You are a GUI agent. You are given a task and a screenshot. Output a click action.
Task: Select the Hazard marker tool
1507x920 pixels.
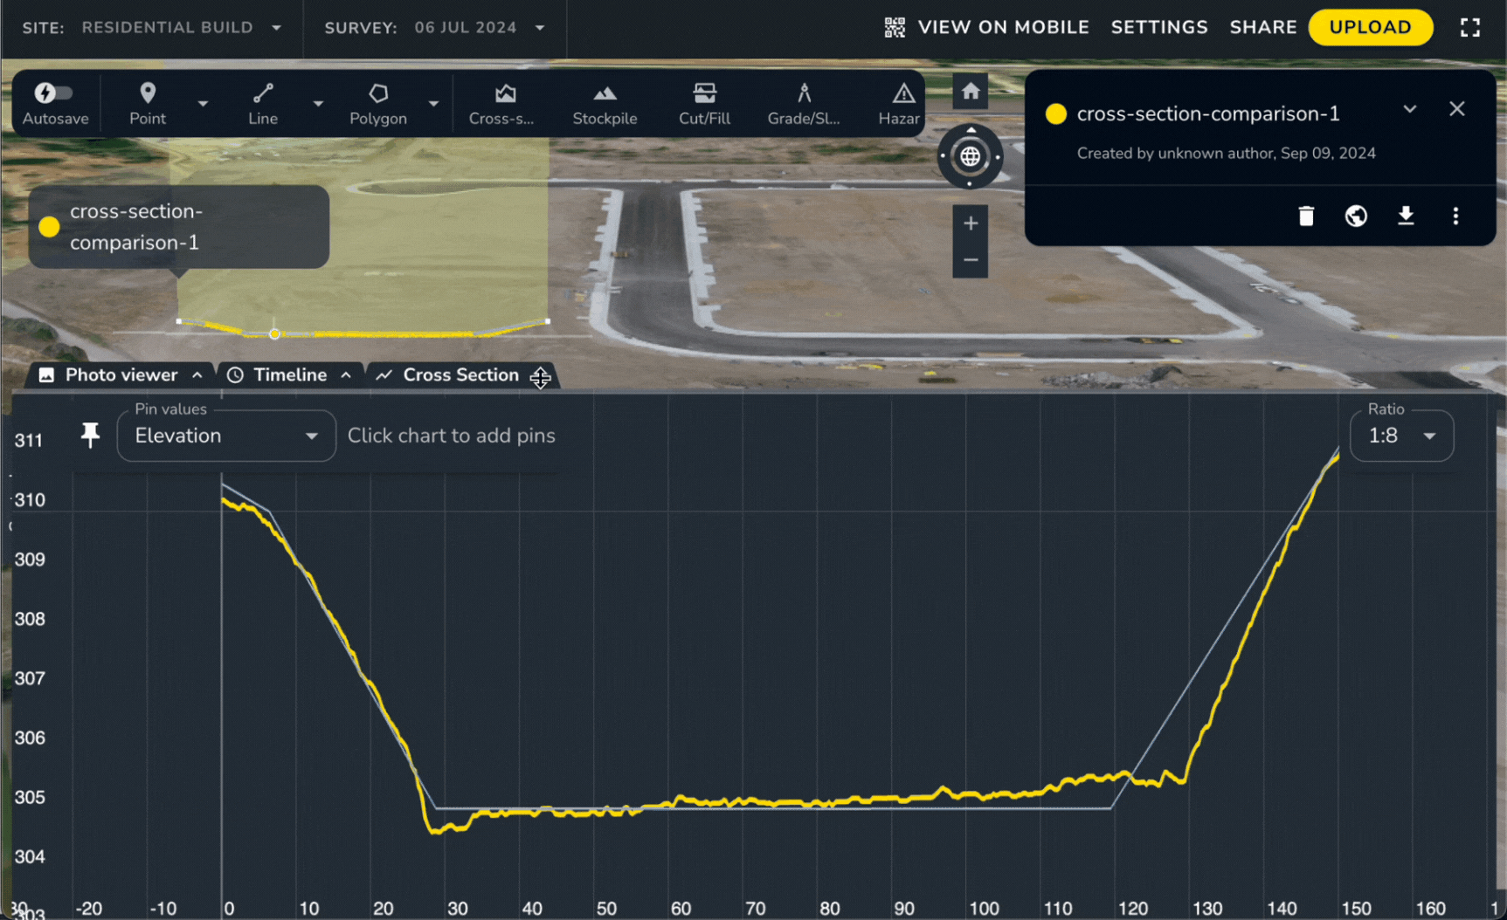(900, 104)
